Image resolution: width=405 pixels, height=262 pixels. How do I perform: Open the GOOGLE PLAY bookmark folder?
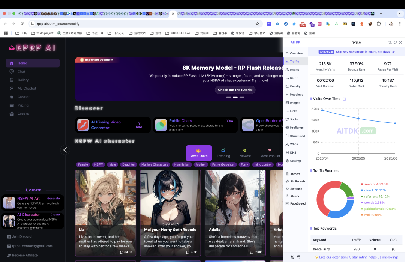coord(178,33)
